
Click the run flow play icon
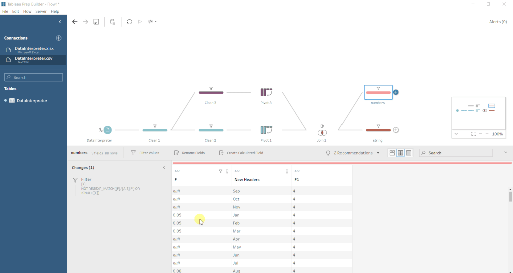coord(140,22)
